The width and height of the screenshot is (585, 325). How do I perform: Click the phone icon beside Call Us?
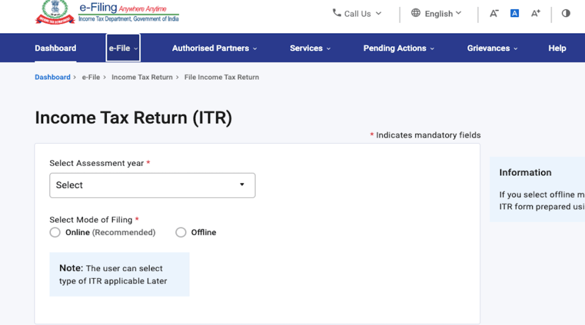(336, 13)
